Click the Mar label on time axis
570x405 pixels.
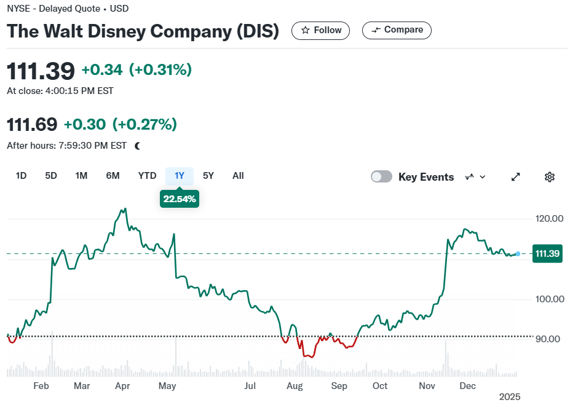tap(82, 386)
